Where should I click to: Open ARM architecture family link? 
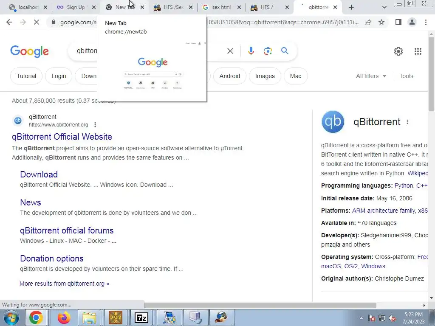[384, 211]
